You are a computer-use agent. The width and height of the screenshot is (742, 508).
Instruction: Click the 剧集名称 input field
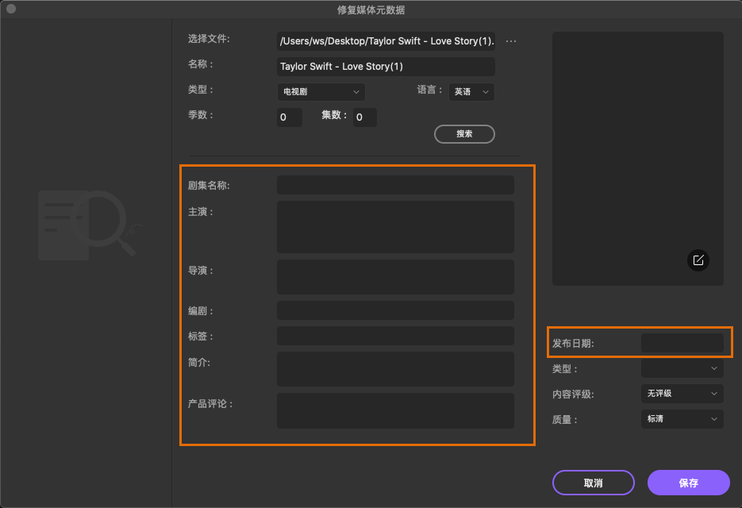[x=395, y=184]
